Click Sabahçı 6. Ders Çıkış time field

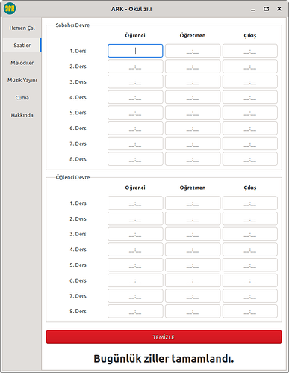point(250,128)
